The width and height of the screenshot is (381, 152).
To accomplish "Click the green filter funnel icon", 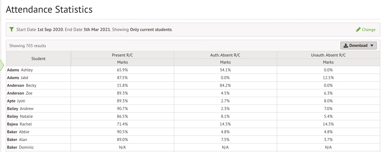I will [11, 30].
